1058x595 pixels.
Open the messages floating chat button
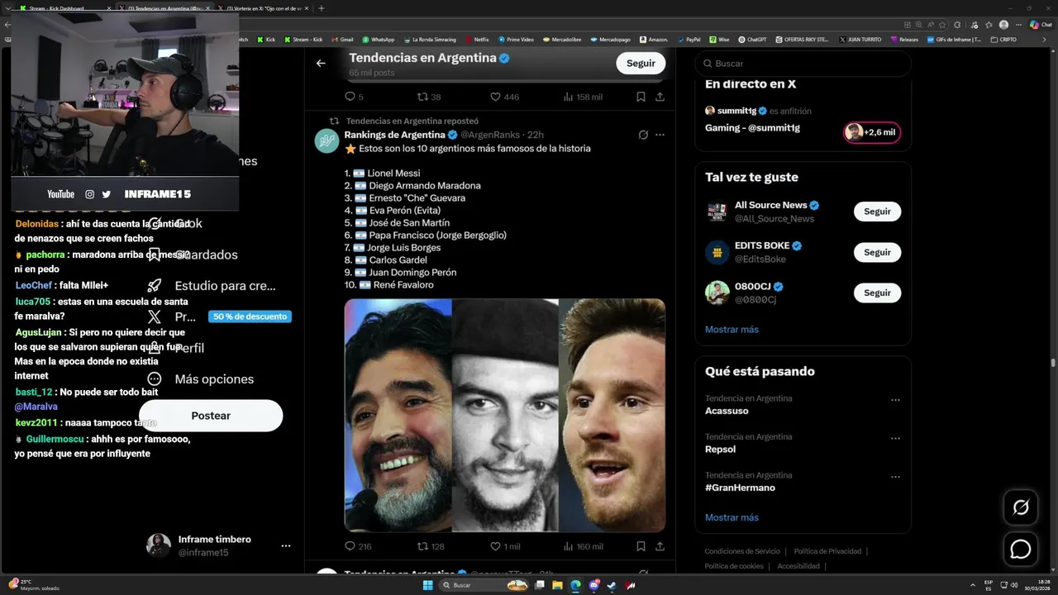(1021, 549)
